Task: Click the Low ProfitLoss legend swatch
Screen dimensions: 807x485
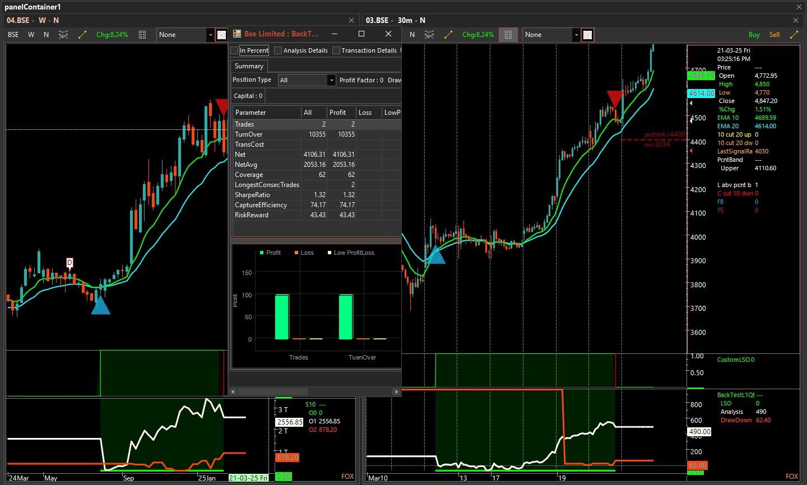Action: [x=330, y=253]
